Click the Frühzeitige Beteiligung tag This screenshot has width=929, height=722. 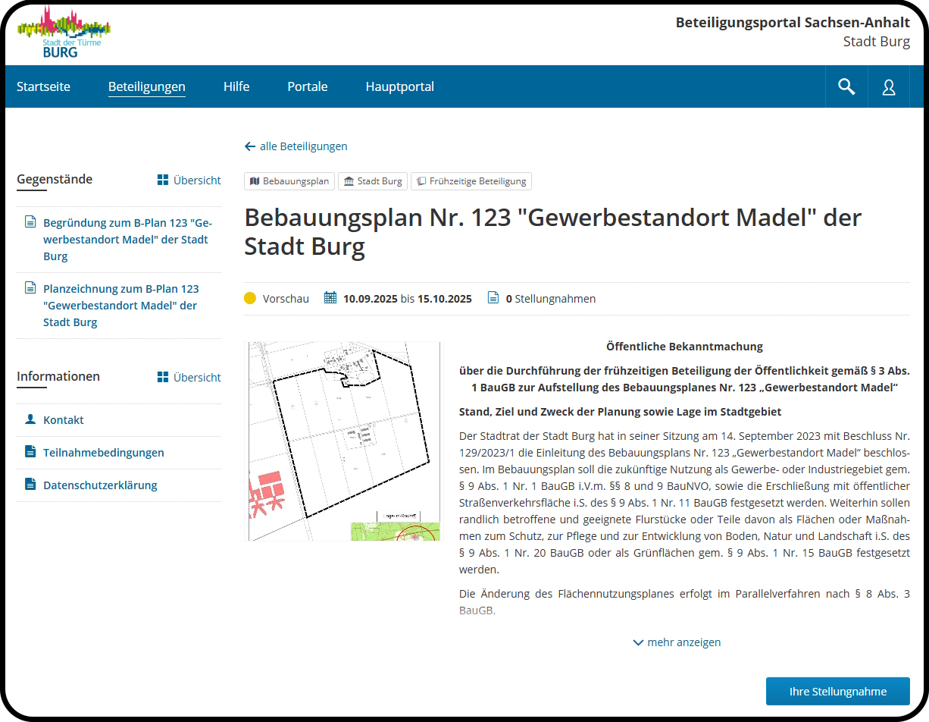click(x=471, y=181)
